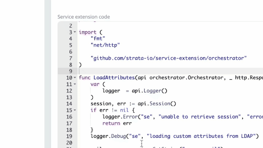Click the LoadAttributes function name
This screenshot has height=148, width=263.
click(114, 78)
